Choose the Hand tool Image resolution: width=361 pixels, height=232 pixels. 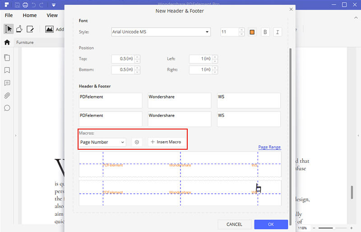point(19,29)
